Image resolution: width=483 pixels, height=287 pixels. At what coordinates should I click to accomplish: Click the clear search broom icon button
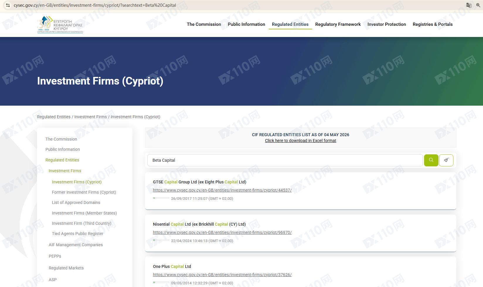tap(446, 160)
